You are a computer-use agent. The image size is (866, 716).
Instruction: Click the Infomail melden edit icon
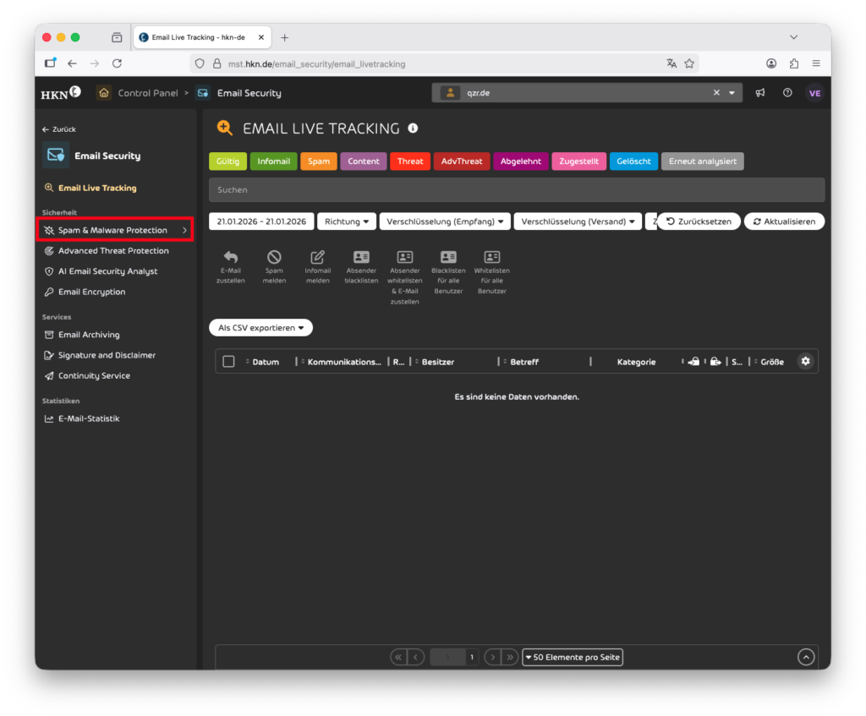click(x=318, y=257)
